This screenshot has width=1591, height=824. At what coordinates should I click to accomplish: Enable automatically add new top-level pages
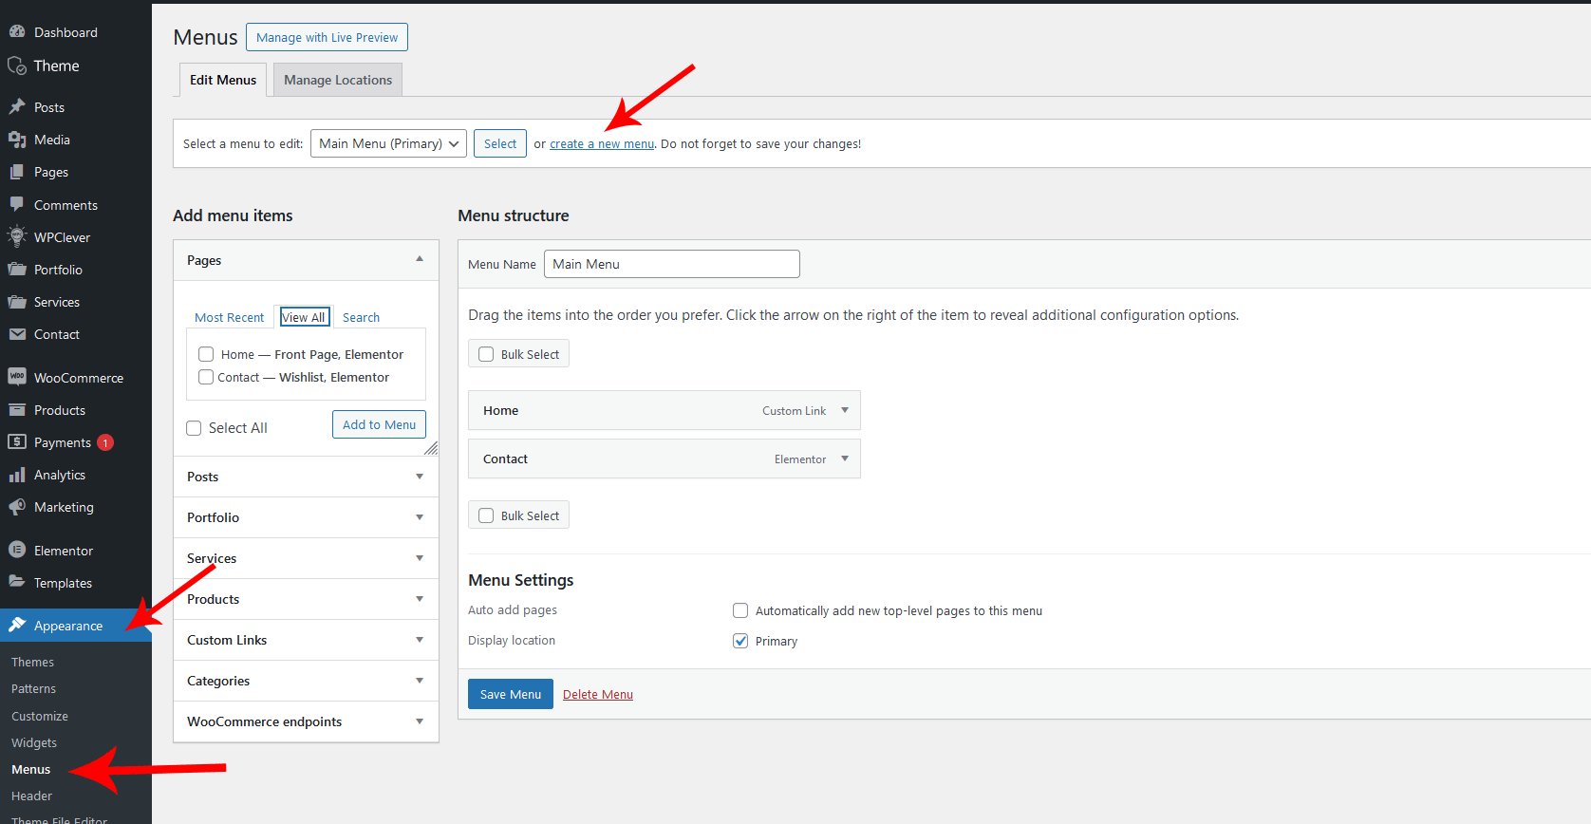(740, 610)
